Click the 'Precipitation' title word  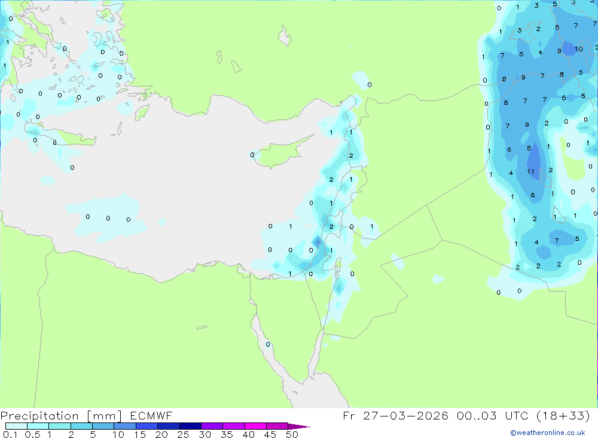click(39, 416)
